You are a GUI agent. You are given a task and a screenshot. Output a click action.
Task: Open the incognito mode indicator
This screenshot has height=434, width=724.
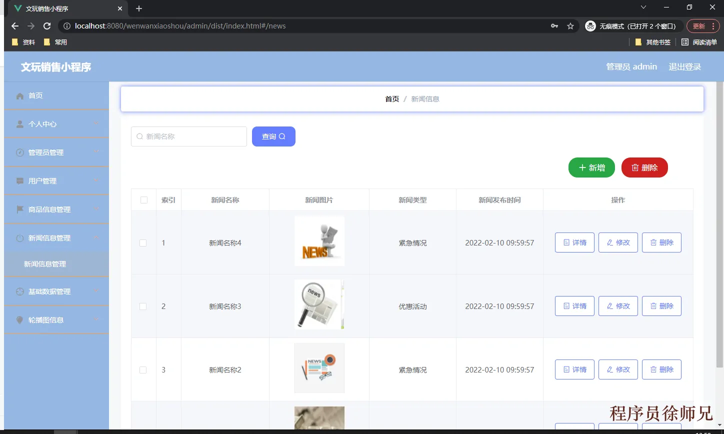[x=633, y=26]
